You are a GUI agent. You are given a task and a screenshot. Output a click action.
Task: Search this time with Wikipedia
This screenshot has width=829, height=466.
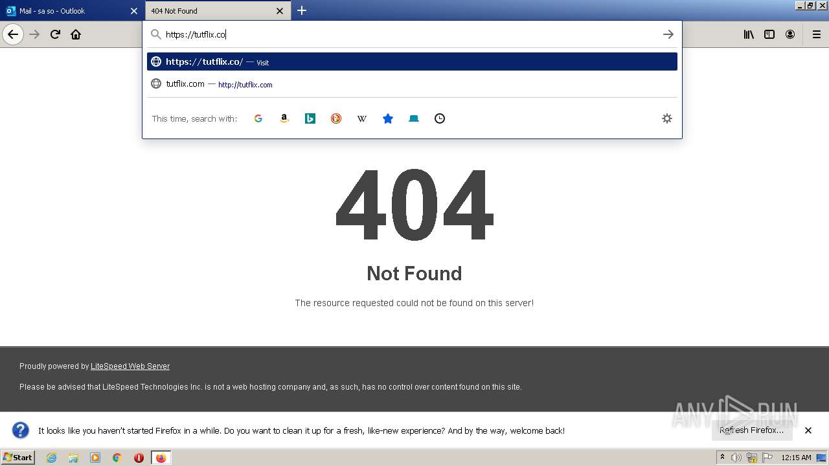362,118
